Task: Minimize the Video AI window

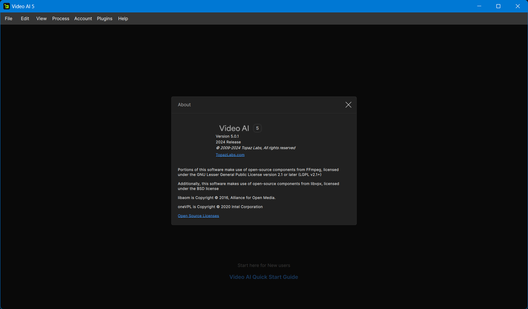Action: [479, 6]
